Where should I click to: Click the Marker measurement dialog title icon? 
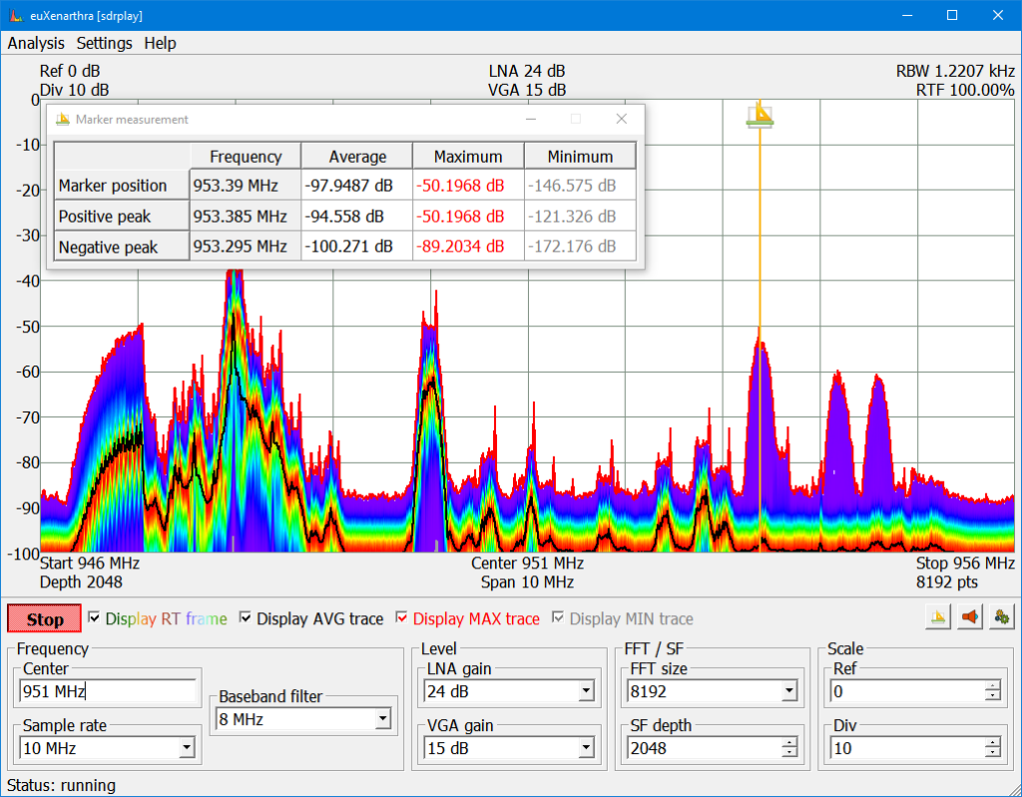pos(63,119)
